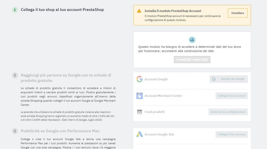
Task: Click the grey step 3 badge
Action: coord(15,131)
